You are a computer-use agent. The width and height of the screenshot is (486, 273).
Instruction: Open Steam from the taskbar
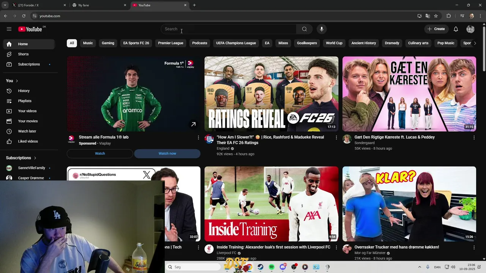tap(260, 267)
